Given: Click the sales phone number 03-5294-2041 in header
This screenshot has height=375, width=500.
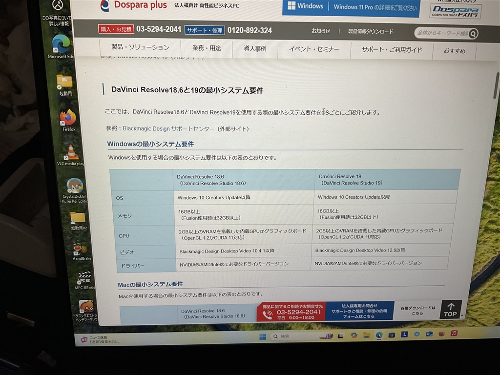Looking at the screenshot, I should (159, 29).
